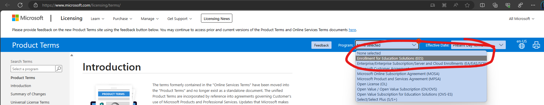This screenshot has height=105, width=544.
Task: Add this page to favorites with the star
Action: pyautogui.click(x=467, y=5)
